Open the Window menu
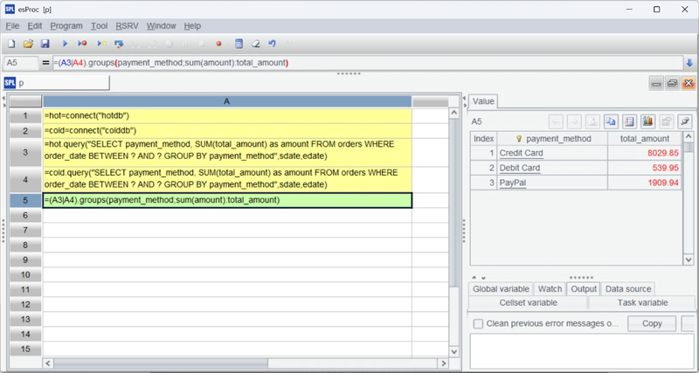Viewport: 699px width, 373px height. [x=161, y=26]
